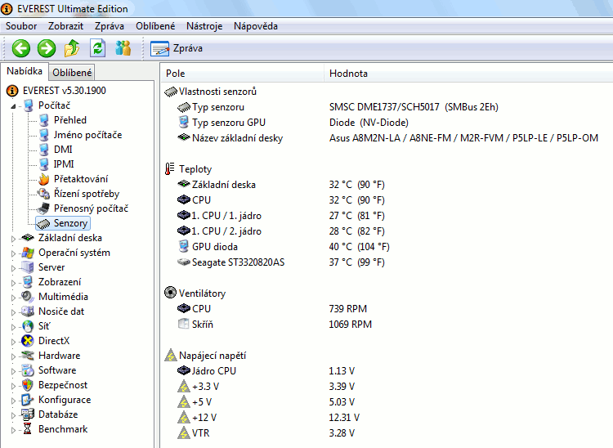Viewport: 613px width, 448px height.
Task: Click the Benchmark hourglass icon
Action: (29, 429)
